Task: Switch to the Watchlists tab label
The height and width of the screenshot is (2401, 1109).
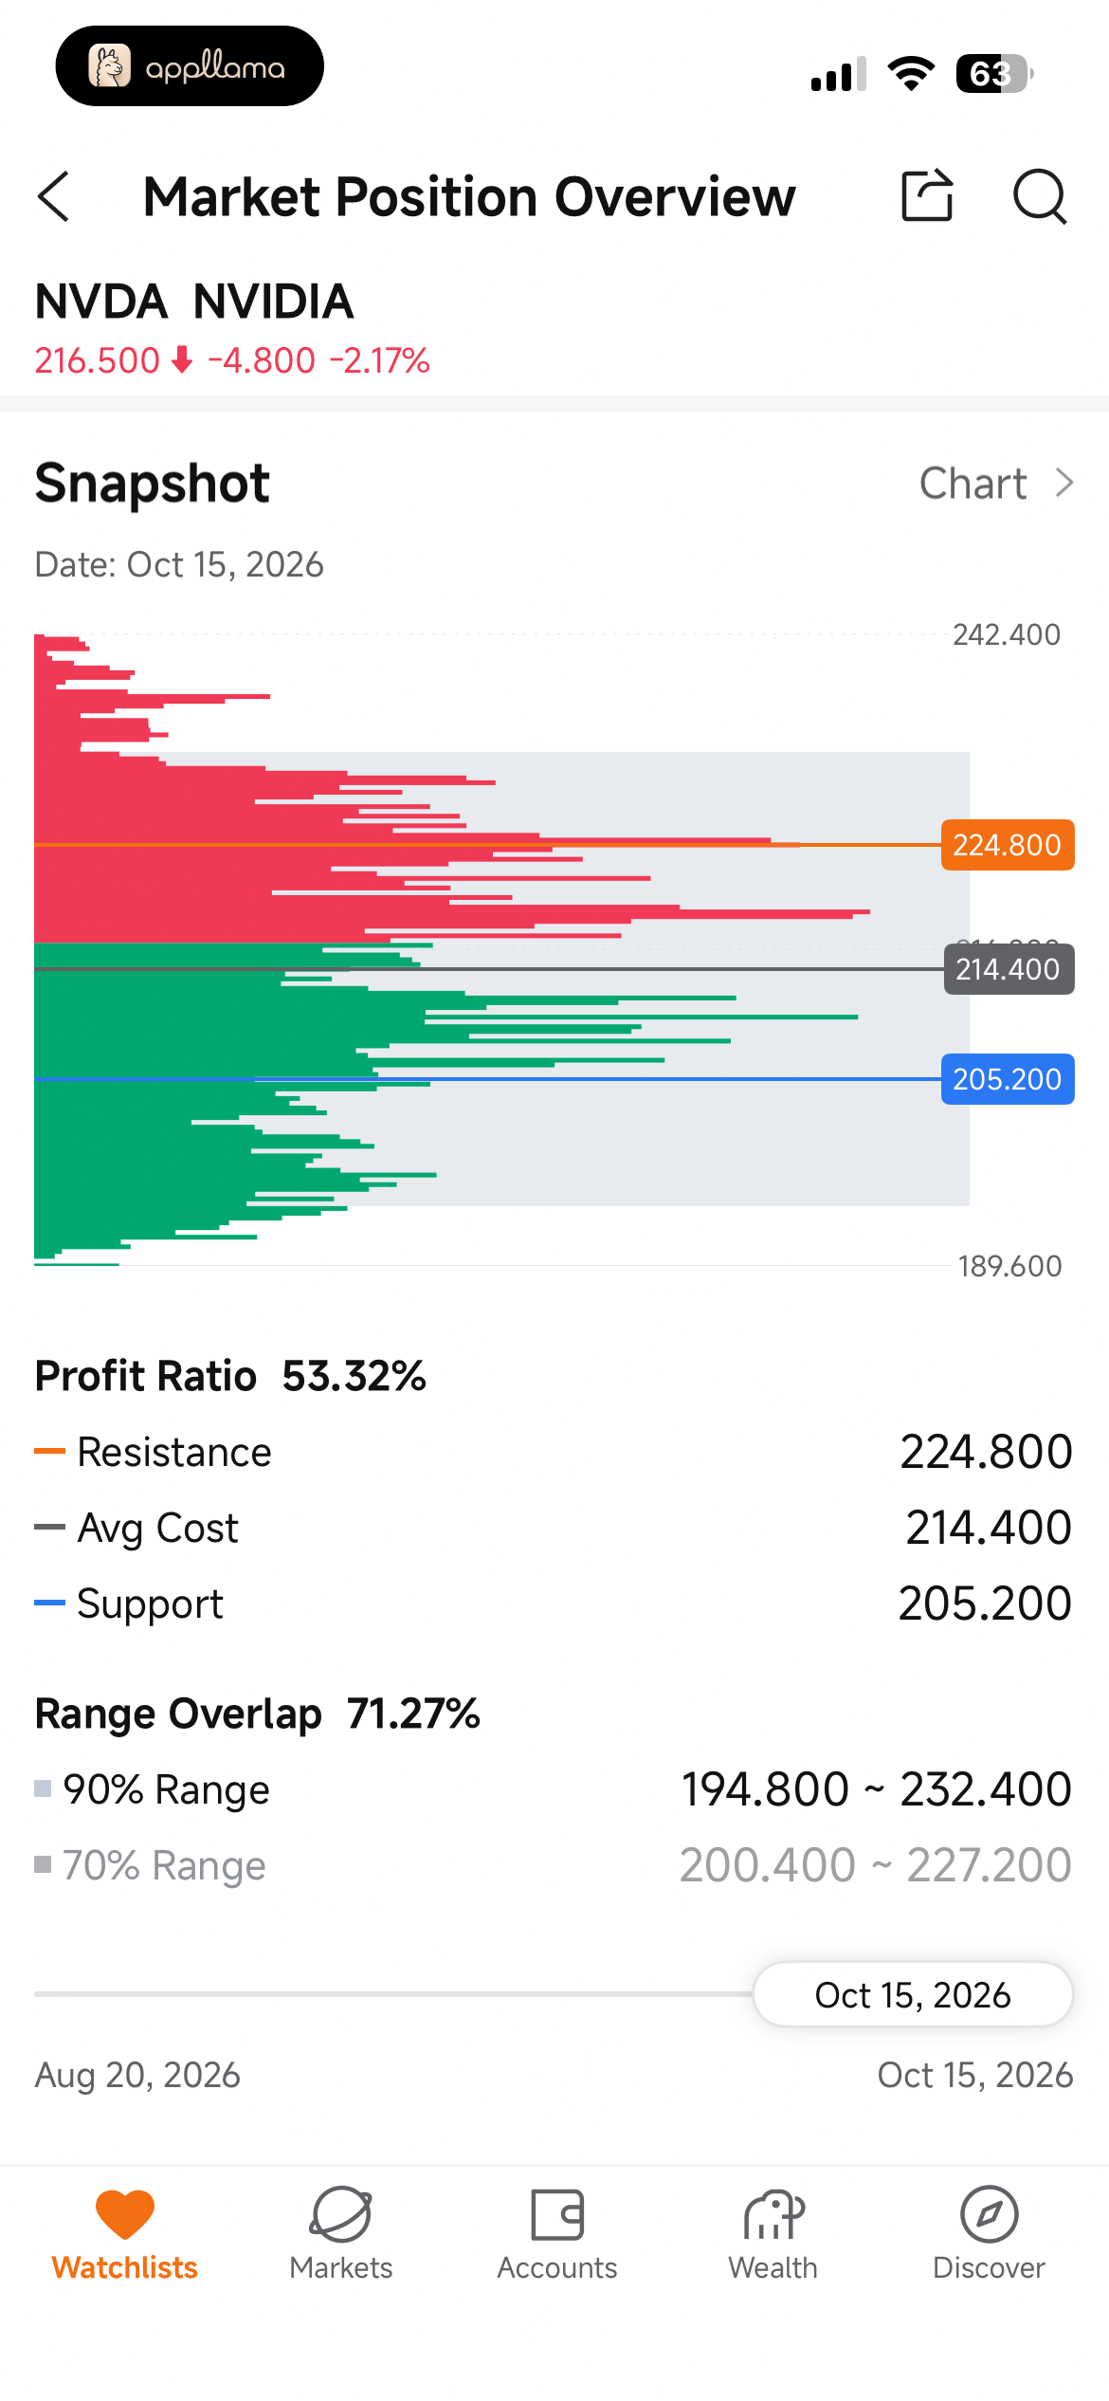Action: [124, 2267]
